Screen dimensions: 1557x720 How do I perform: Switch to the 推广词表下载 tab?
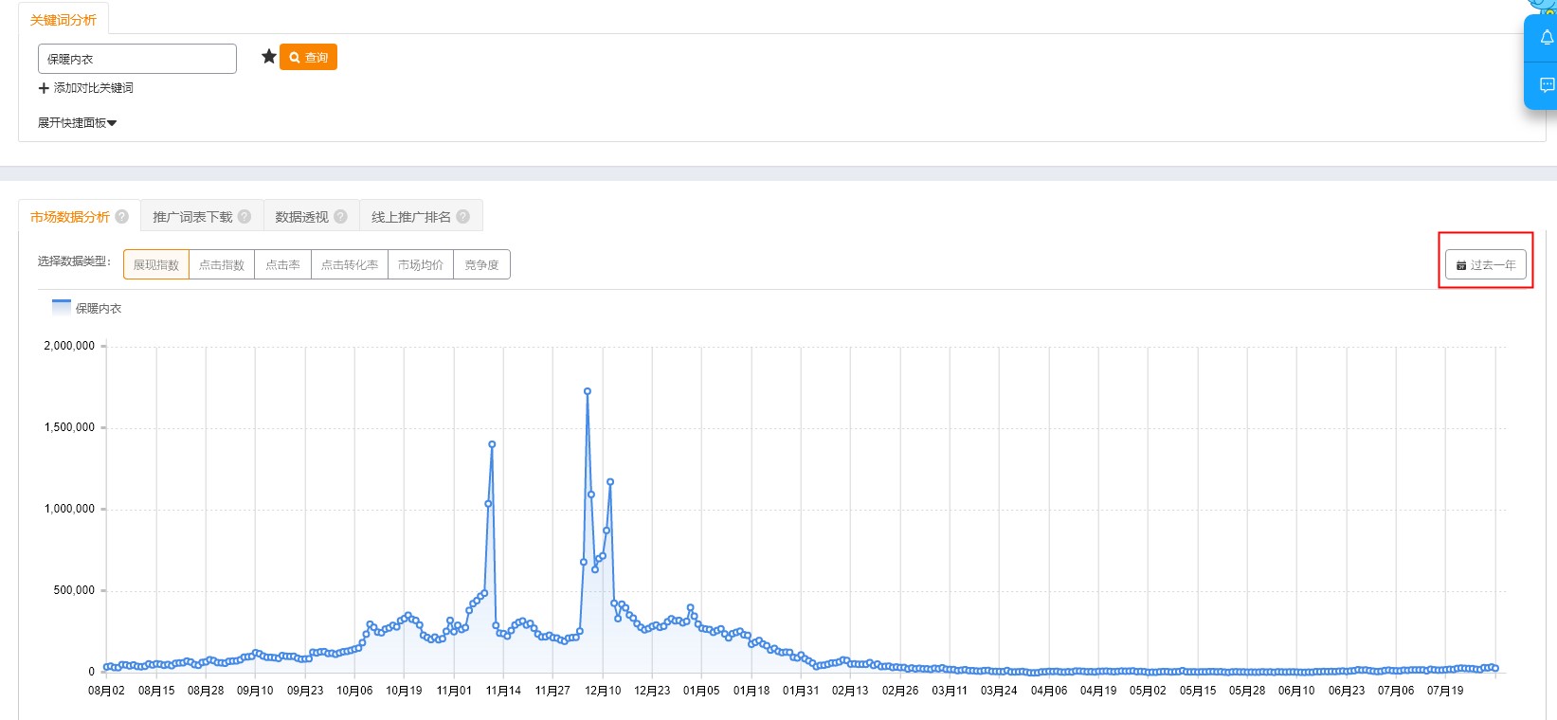coord(192,217)
